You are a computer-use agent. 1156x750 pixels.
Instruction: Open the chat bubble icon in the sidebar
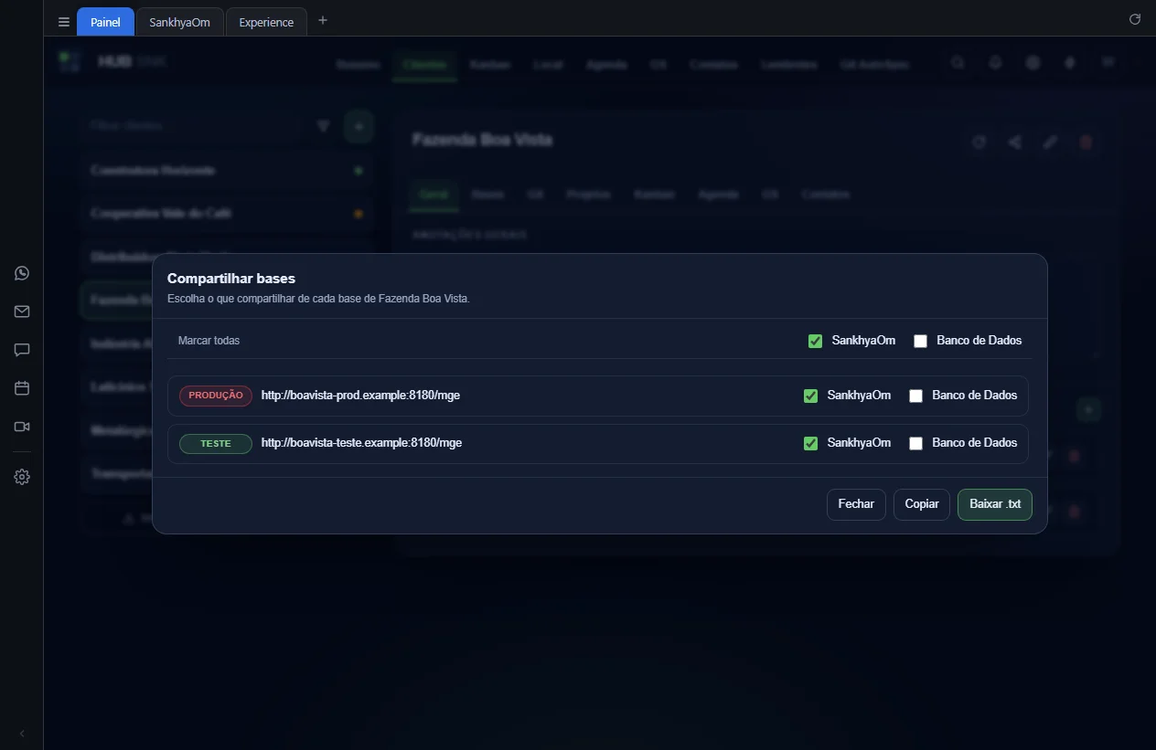point(22,350)
